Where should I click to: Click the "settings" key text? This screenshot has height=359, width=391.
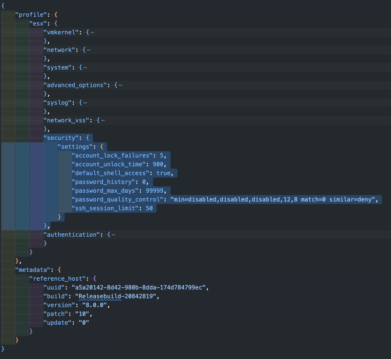[x=75, y=147]
